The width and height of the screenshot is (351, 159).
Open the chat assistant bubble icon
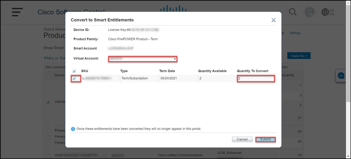(341, 75)
